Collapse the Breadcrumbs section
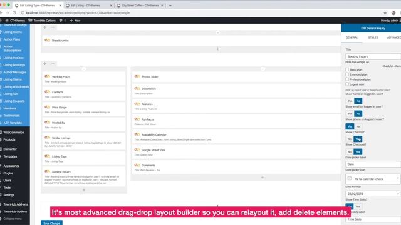 (217, 32)
